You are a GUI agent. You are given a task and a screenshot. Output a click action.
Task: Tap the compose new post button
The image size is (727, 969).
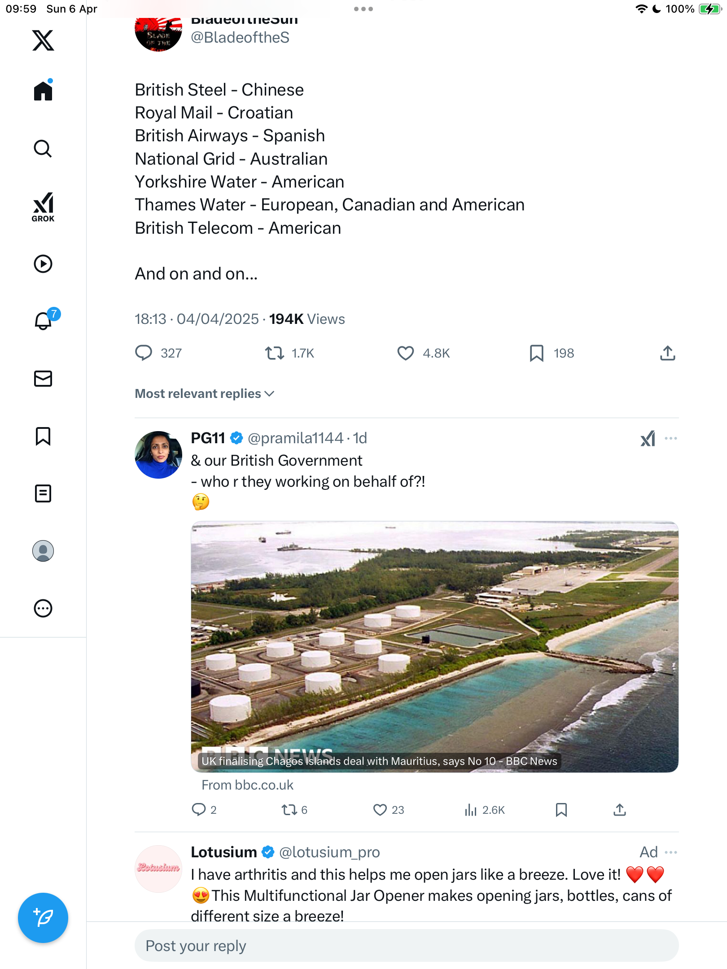pyautogui.click(x=43, y=918)
